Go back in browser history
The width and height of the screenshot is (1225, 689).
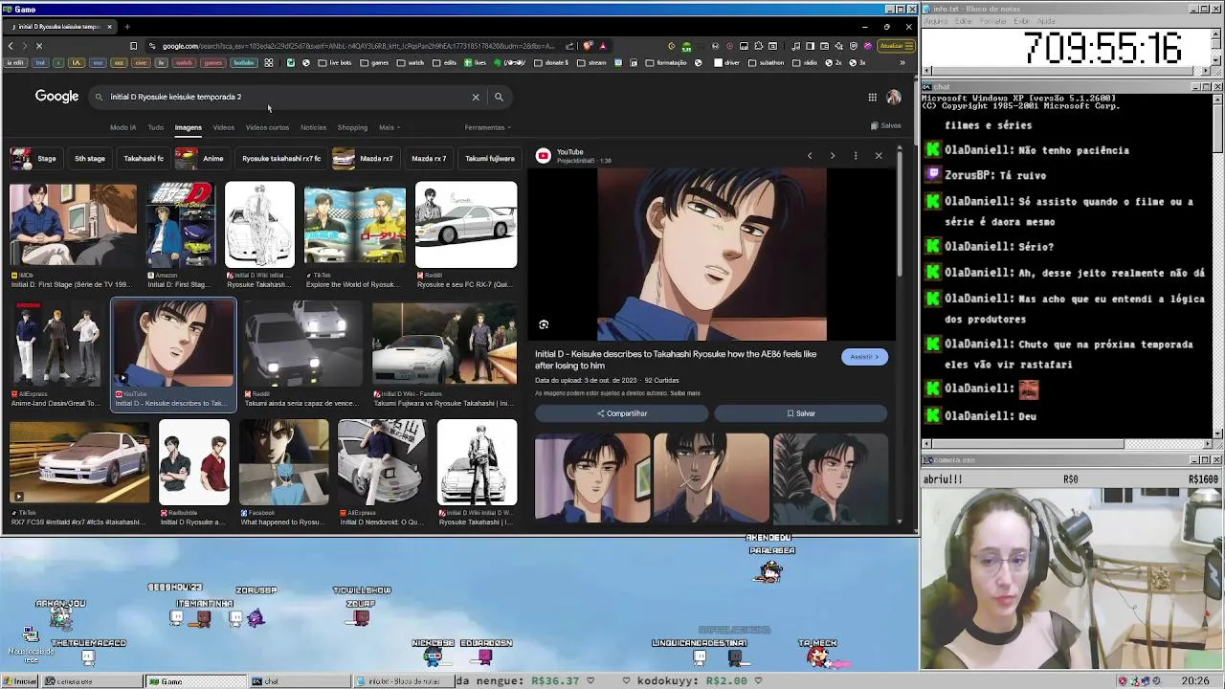coord(11,46)
